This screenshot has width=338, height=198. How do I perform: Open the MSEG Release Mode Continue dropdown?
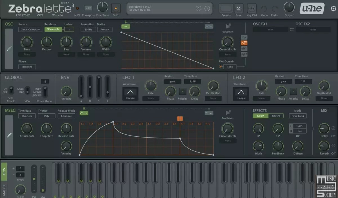(x=66, y=116)
